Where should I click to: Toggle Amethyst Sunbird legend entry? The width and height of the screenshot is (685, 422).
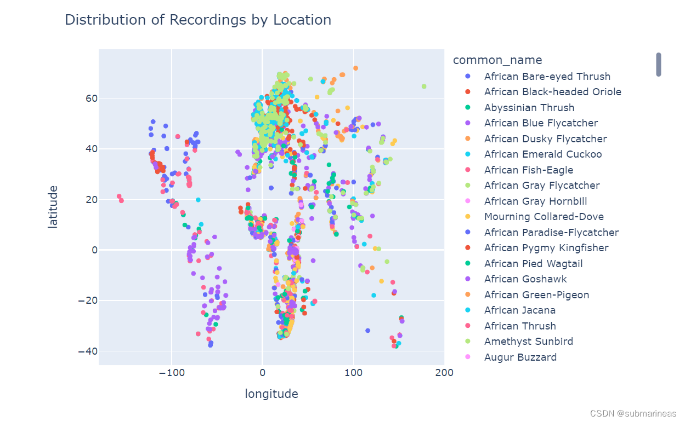pos(518,342)
